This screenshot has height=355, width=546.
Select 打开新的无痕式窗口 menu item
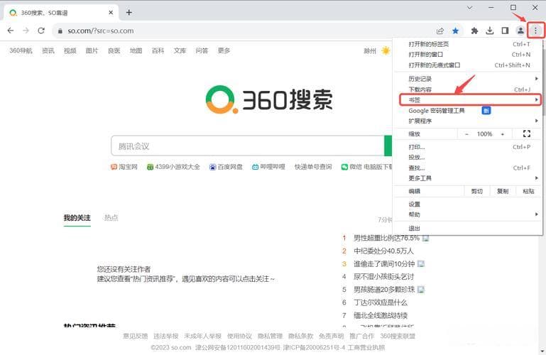coord(468,65)
